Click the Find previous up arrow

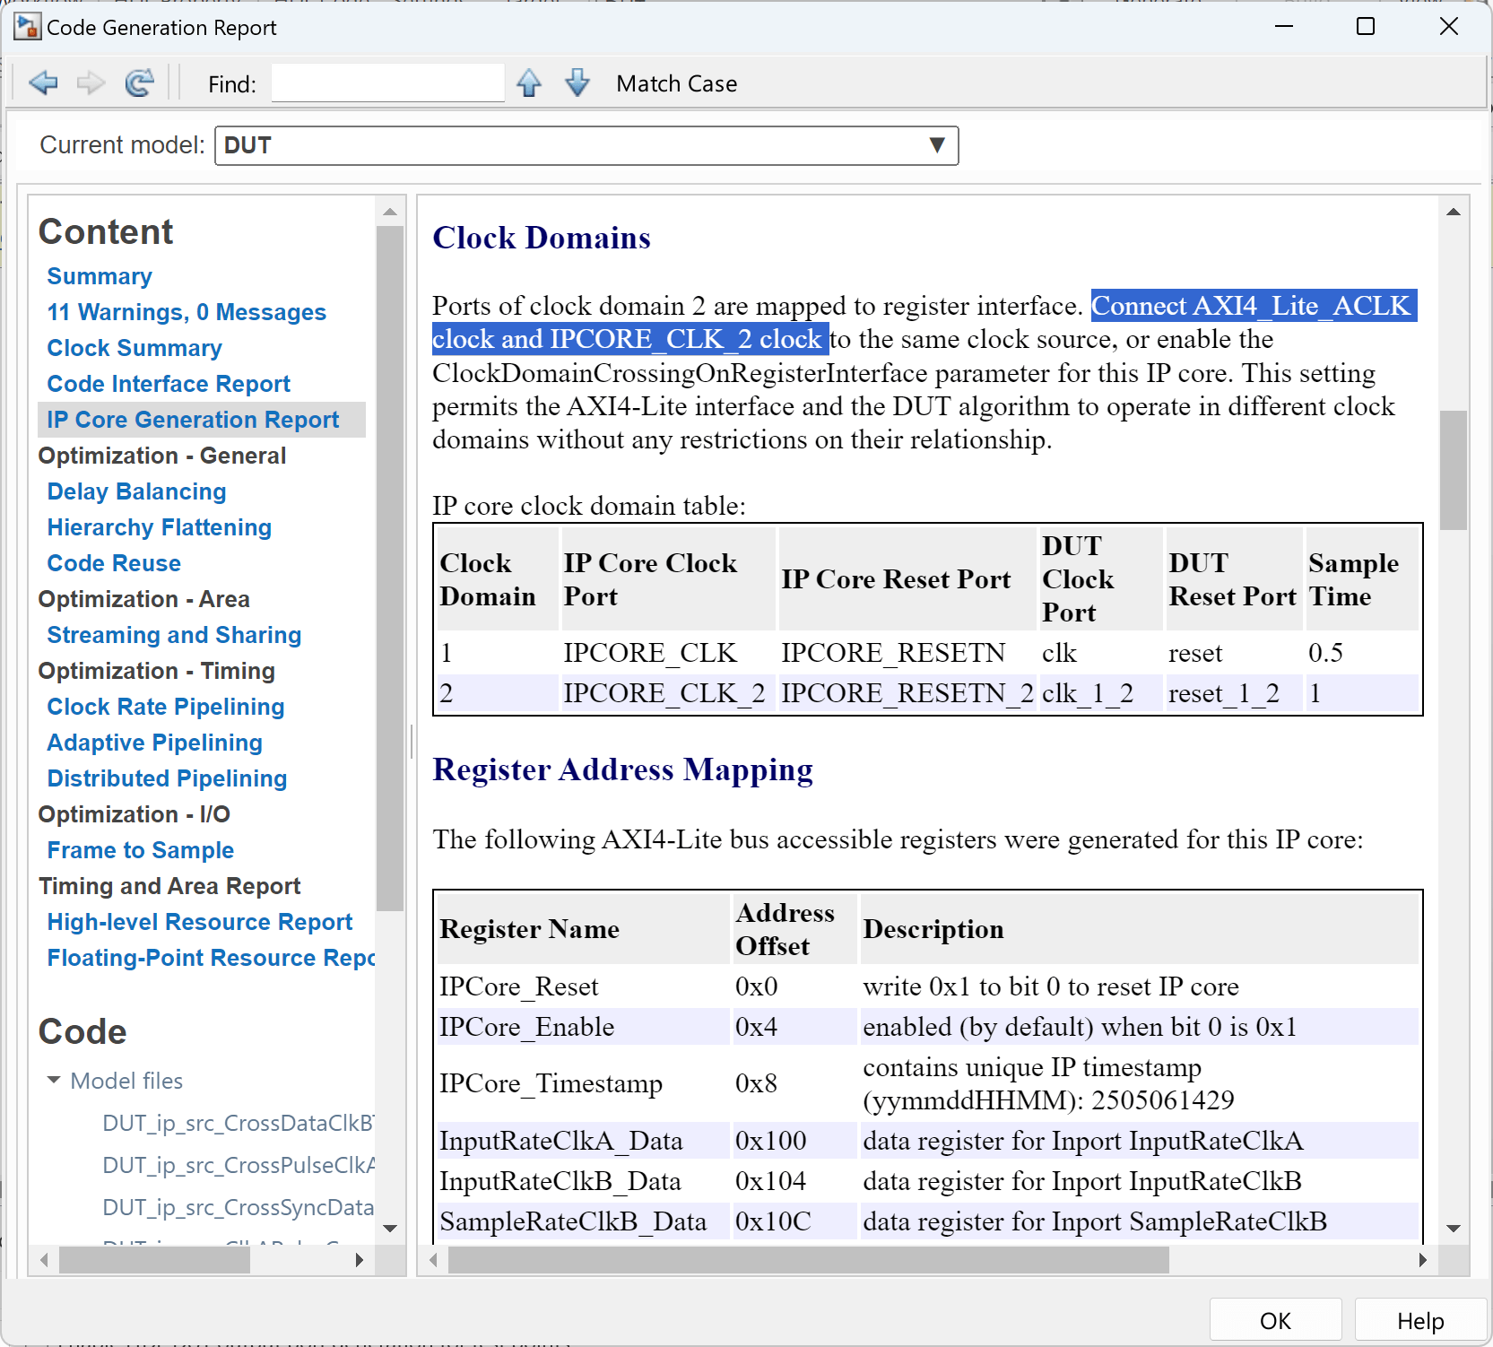529,83
